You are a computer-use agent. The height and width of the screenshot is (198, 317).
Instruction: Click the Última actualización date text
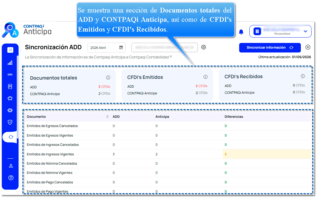pos(285,57)
